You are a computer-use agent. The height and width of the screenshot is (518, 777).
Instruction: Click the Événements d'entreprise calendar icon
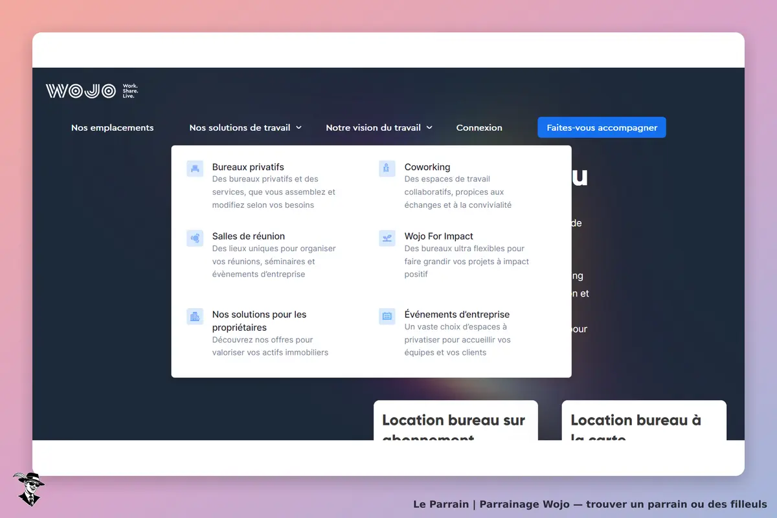tap(387, 316)
